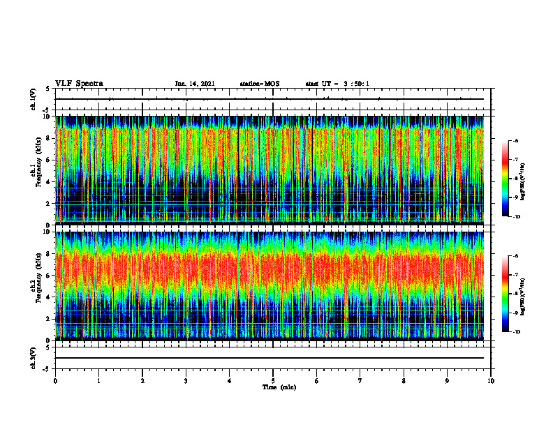Click time axis tick label "5"
This screenshot has width=553, height=427.
273,381
